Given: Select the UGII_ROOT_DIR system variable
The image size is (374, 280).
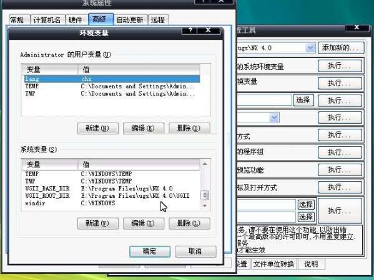Looking at the screenshot, I should (x=112, y=196).
